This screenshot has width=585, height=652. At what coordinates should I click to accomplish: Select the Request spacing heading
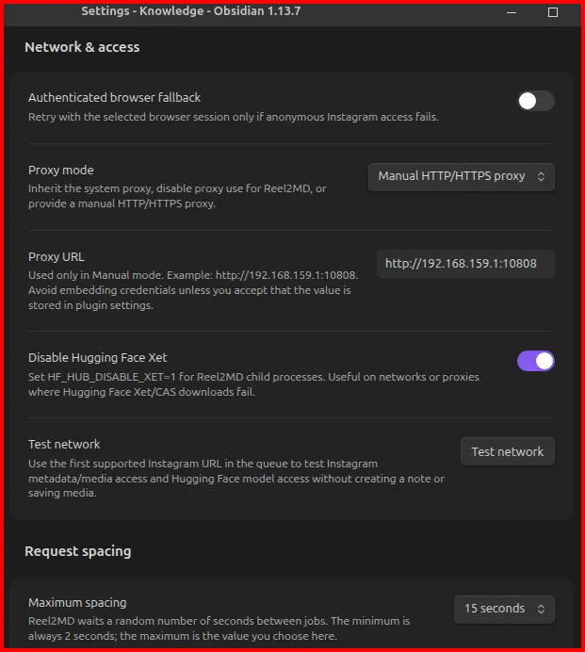click(x=78, y=551)
